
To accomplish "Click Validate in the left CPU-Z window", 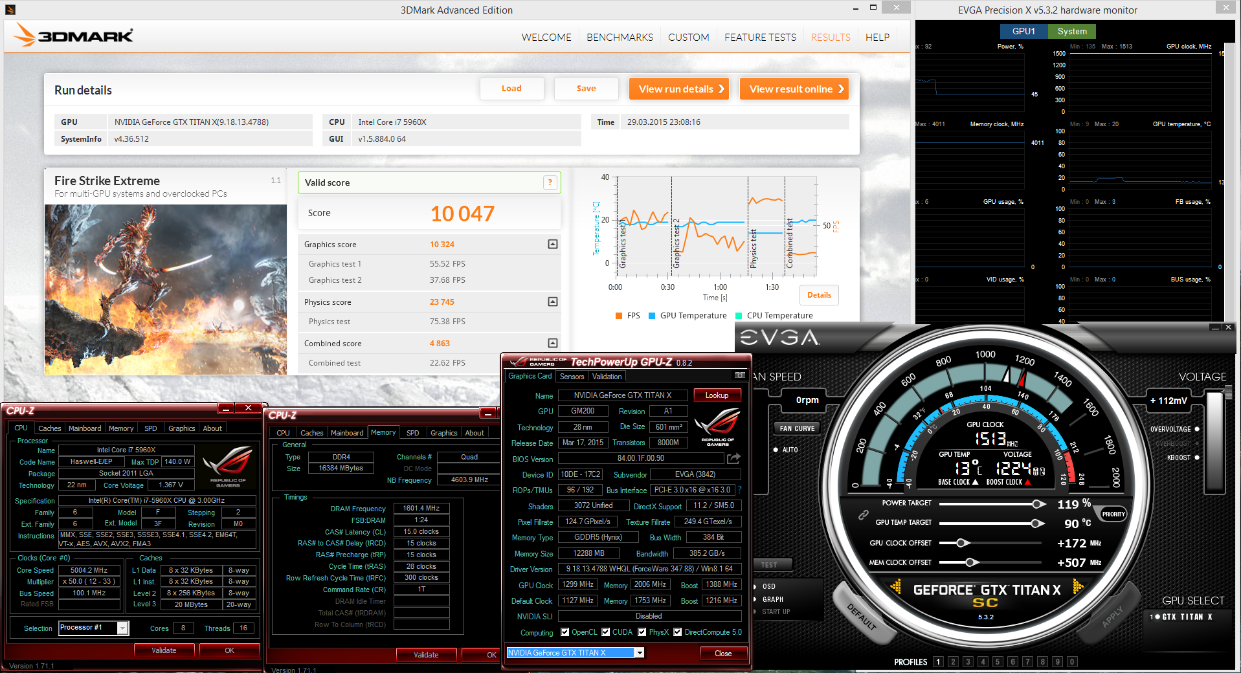I will (164, 650).
